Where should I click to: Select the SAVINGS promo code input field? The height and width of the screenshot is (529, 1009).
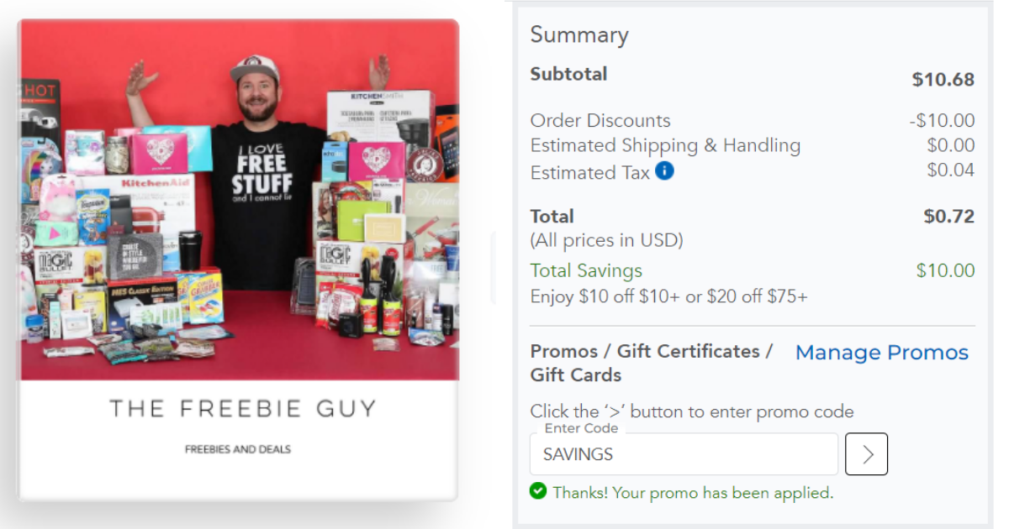[x=683, y=453]
